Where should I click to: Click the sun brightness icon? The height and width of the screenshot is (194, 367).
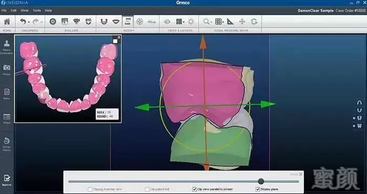click(x=191, y=22)
